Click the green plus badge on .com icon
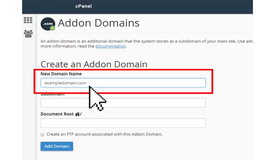This screenshot has width=274, height=160. click(x=52, y=28)
